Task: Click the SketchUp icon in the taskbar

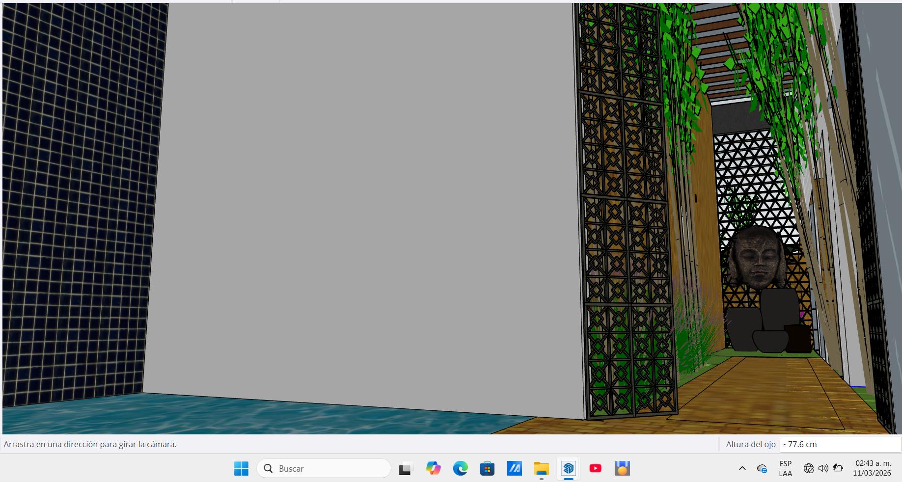Action: pos(568,469)
